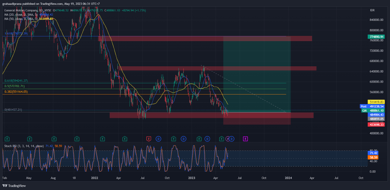
Task: Click the 0.5 Fibonacci level label
Action: pos(14,86)
